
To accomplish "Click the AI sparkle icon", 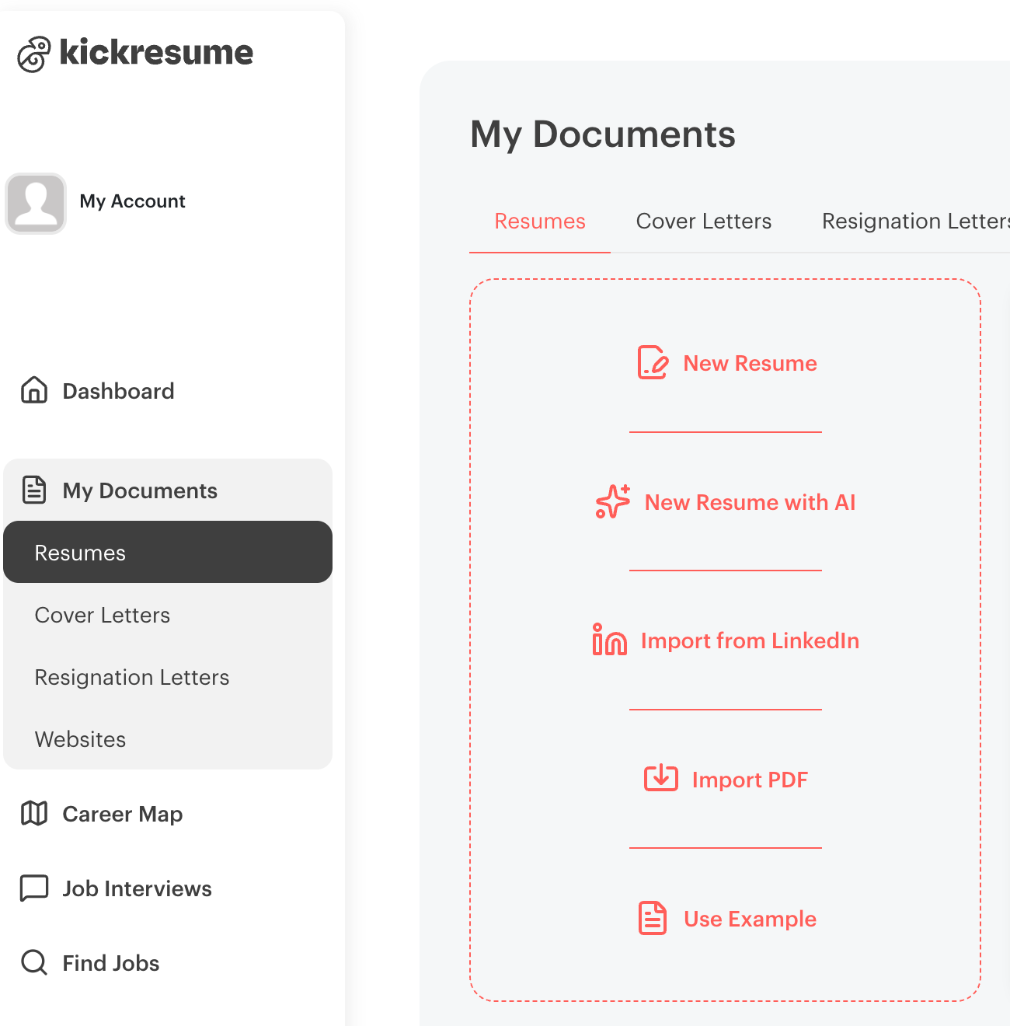I will click(613, 502).
